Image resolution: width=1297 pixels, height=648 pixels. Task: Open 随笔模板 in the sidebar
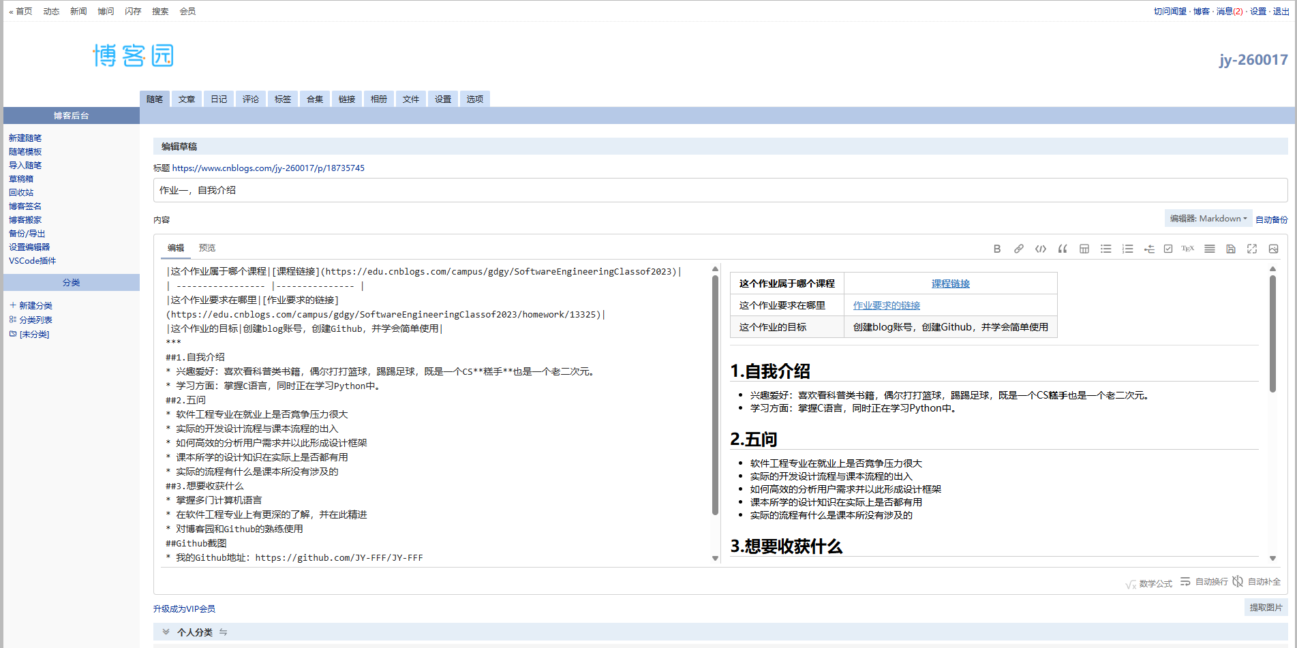25,152
